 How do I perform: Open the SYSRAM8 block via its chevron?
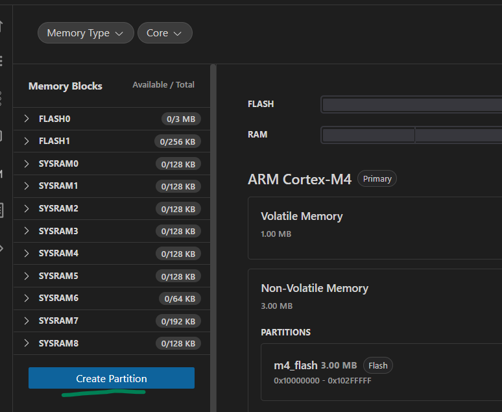[27, 343]
